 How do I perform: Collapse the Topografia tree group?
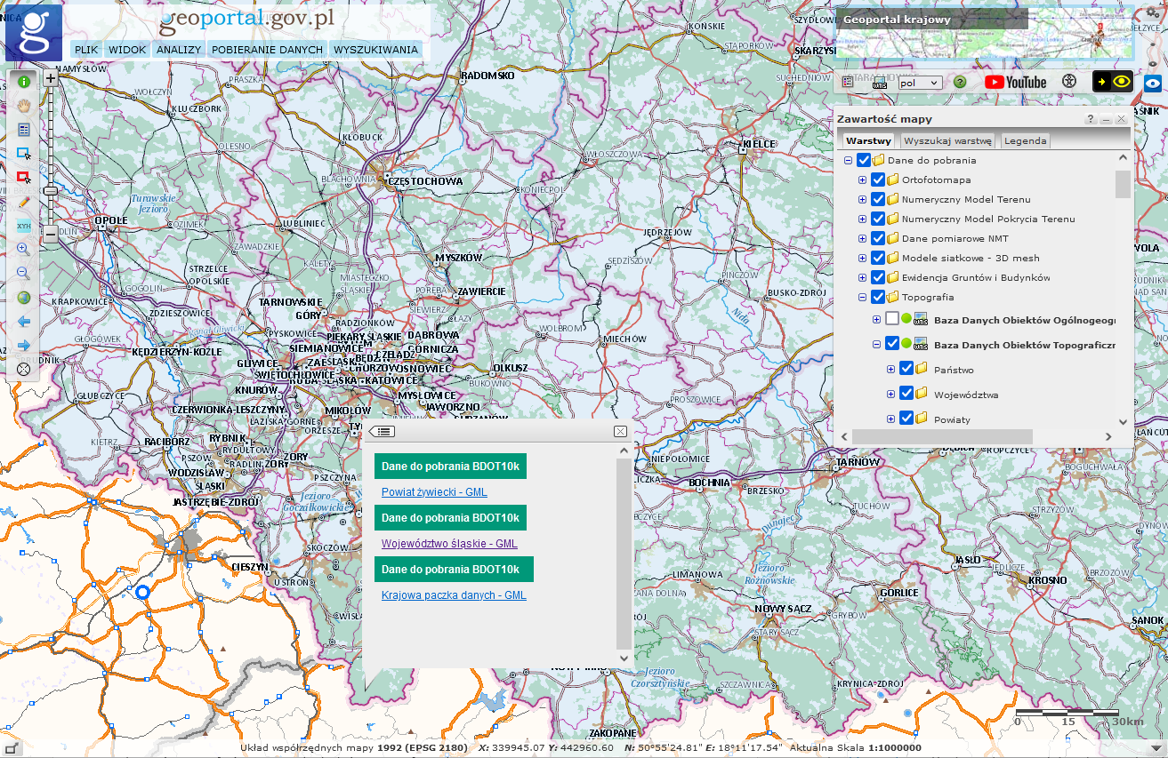862,297
